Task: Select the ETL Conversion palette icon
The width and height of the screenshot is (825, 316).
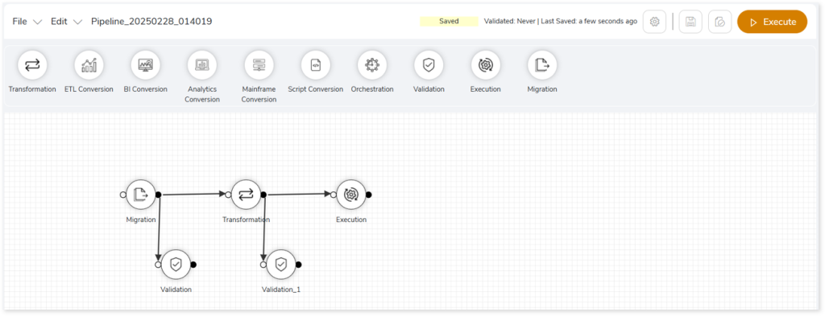Action: click(89, 65)
